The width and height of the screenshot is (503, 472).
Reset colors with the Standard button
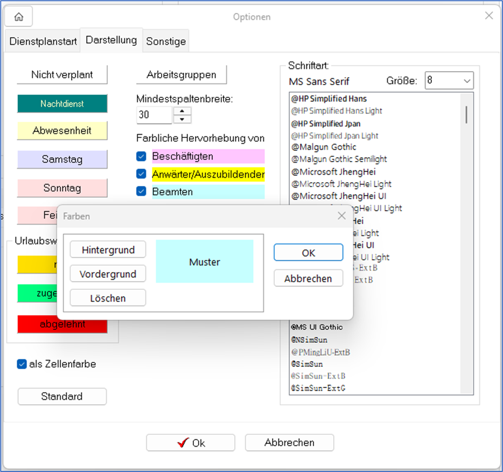pos(62,396)
